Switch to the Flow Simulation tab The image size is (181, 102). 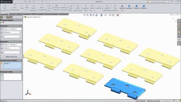coord(52,14)
